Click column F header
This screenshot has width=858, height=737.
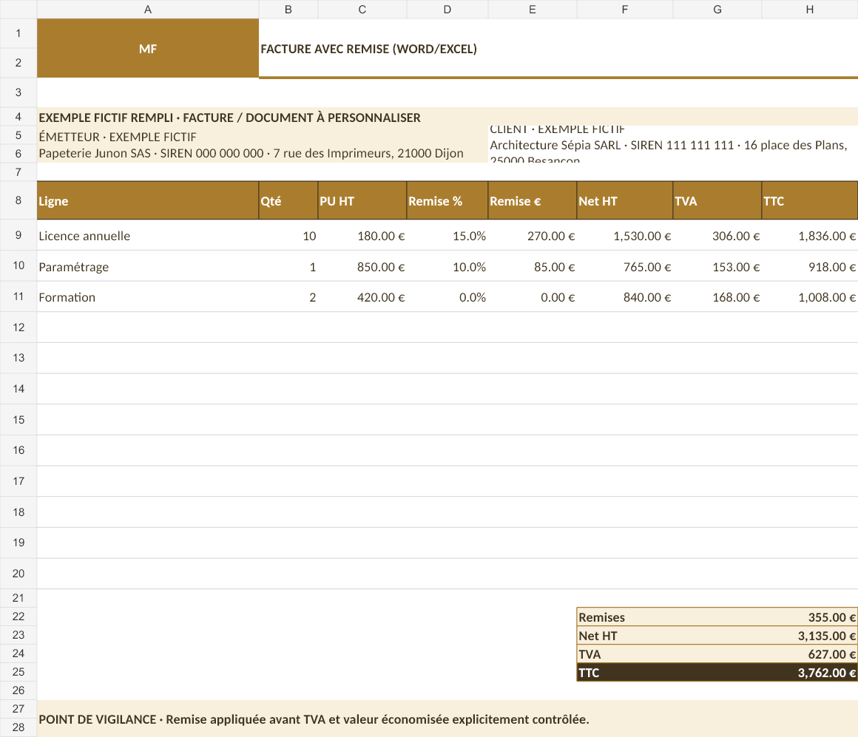625,10
